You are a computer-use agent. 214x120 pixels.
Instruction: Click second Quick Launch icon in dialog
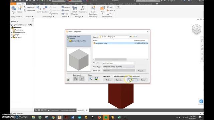tap(82, 79)
